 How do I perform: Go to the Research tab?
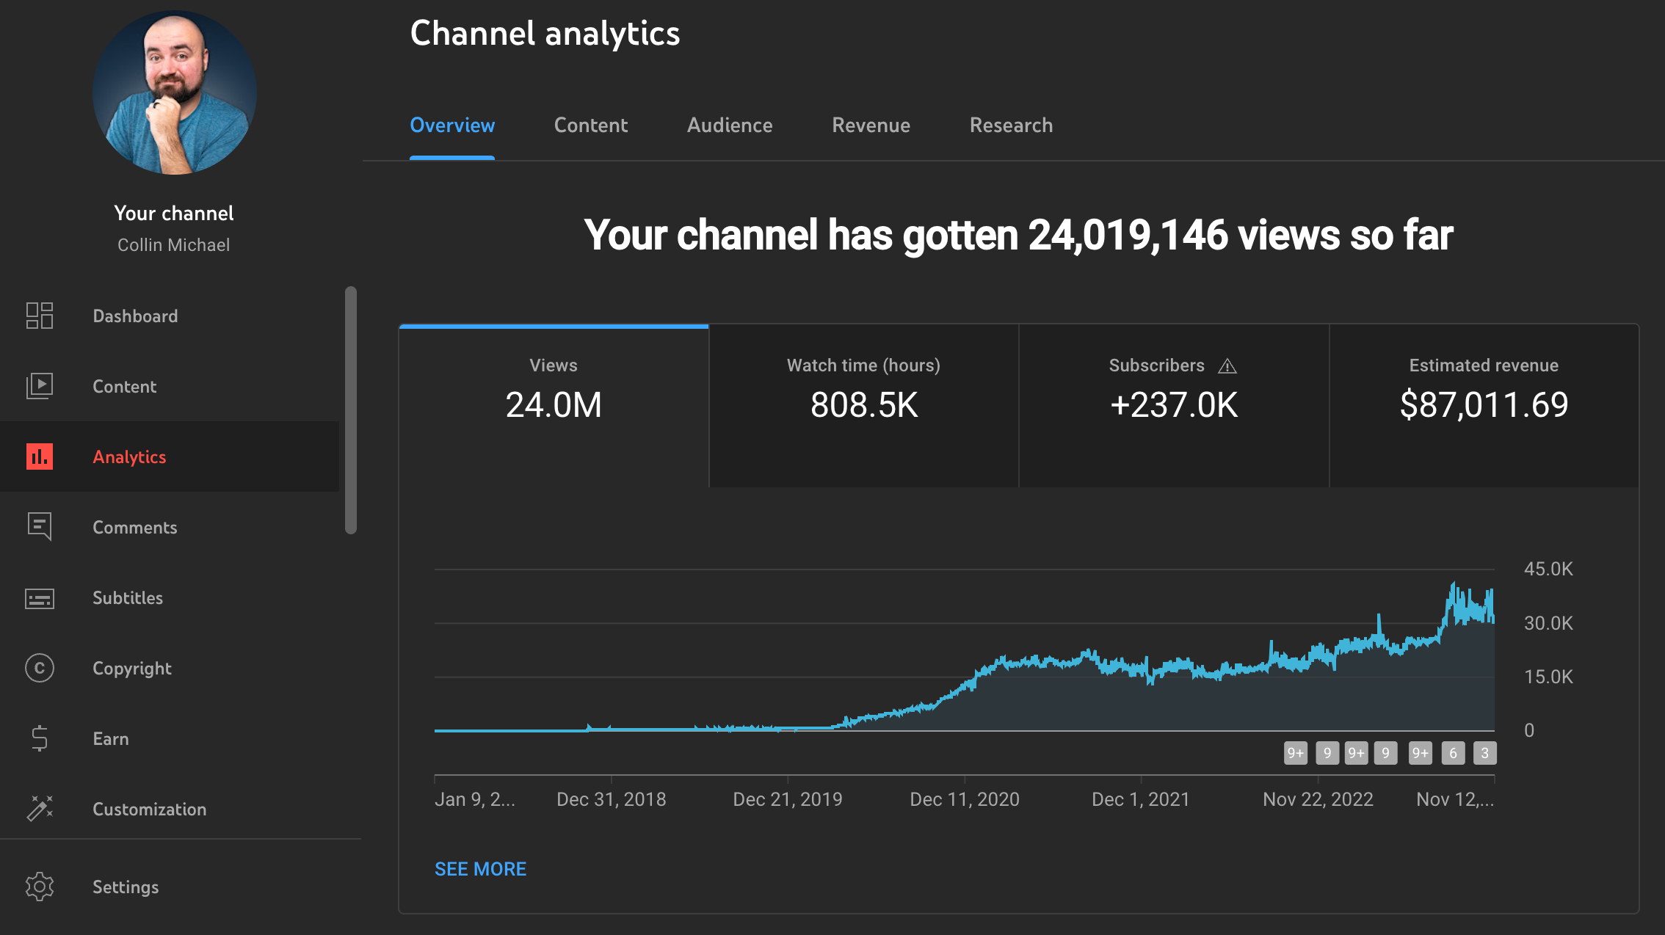(x=1011, y=125)
